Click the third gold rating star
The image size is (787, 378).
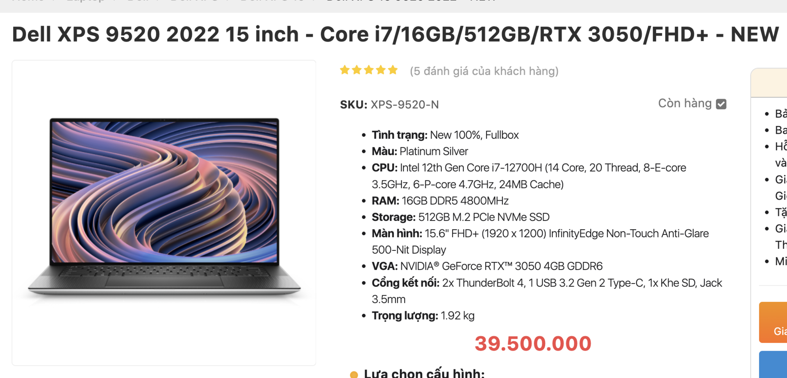[369, 70]
